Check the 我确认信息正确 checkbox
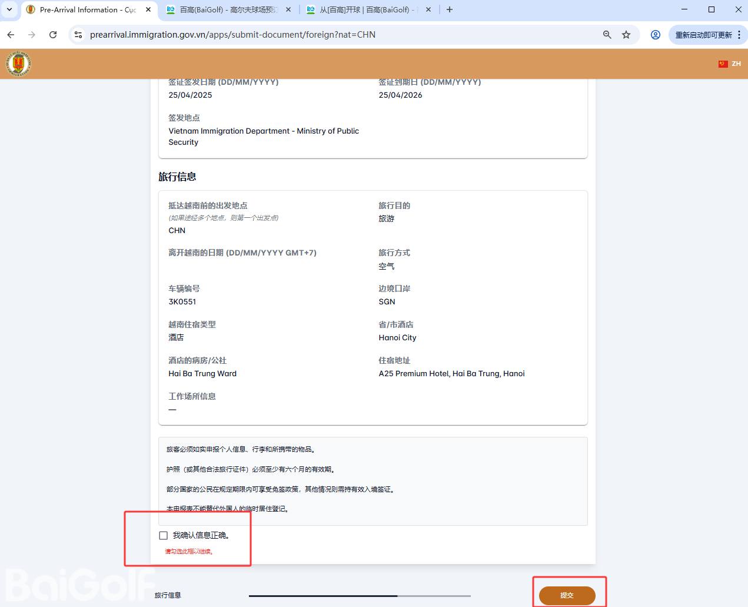 (164, 535)
